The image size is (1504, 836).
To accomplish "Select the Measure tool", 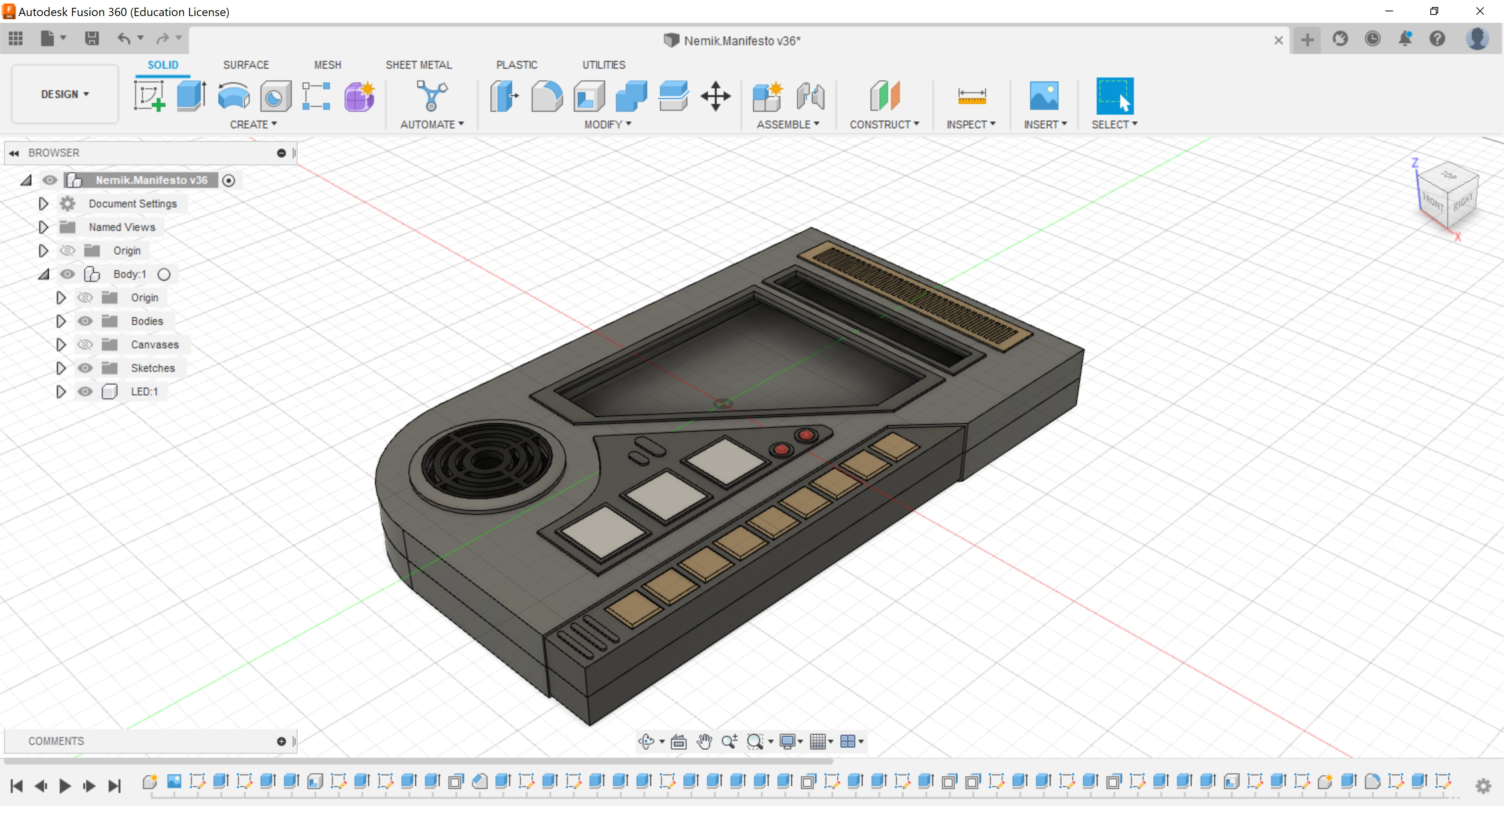I will (971, 95).
